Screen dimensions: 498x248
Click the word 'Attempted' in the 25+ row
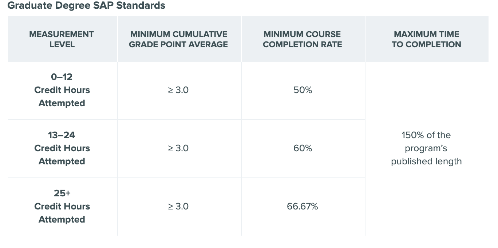pos(62,220)
